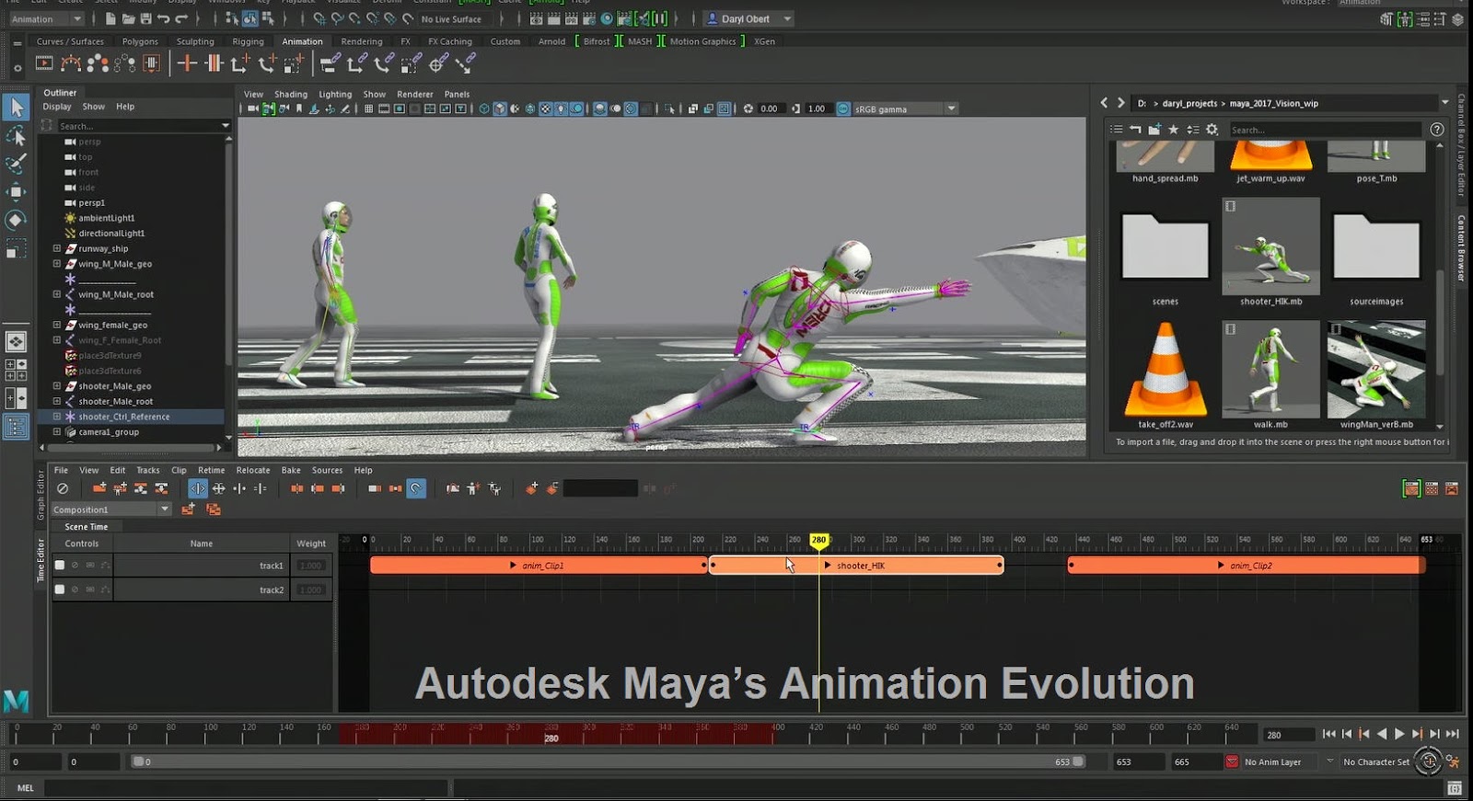Click the Auto Keyframe toggle icon
The height and width of the screenshot is (801, 1473).
(1429, 761)
